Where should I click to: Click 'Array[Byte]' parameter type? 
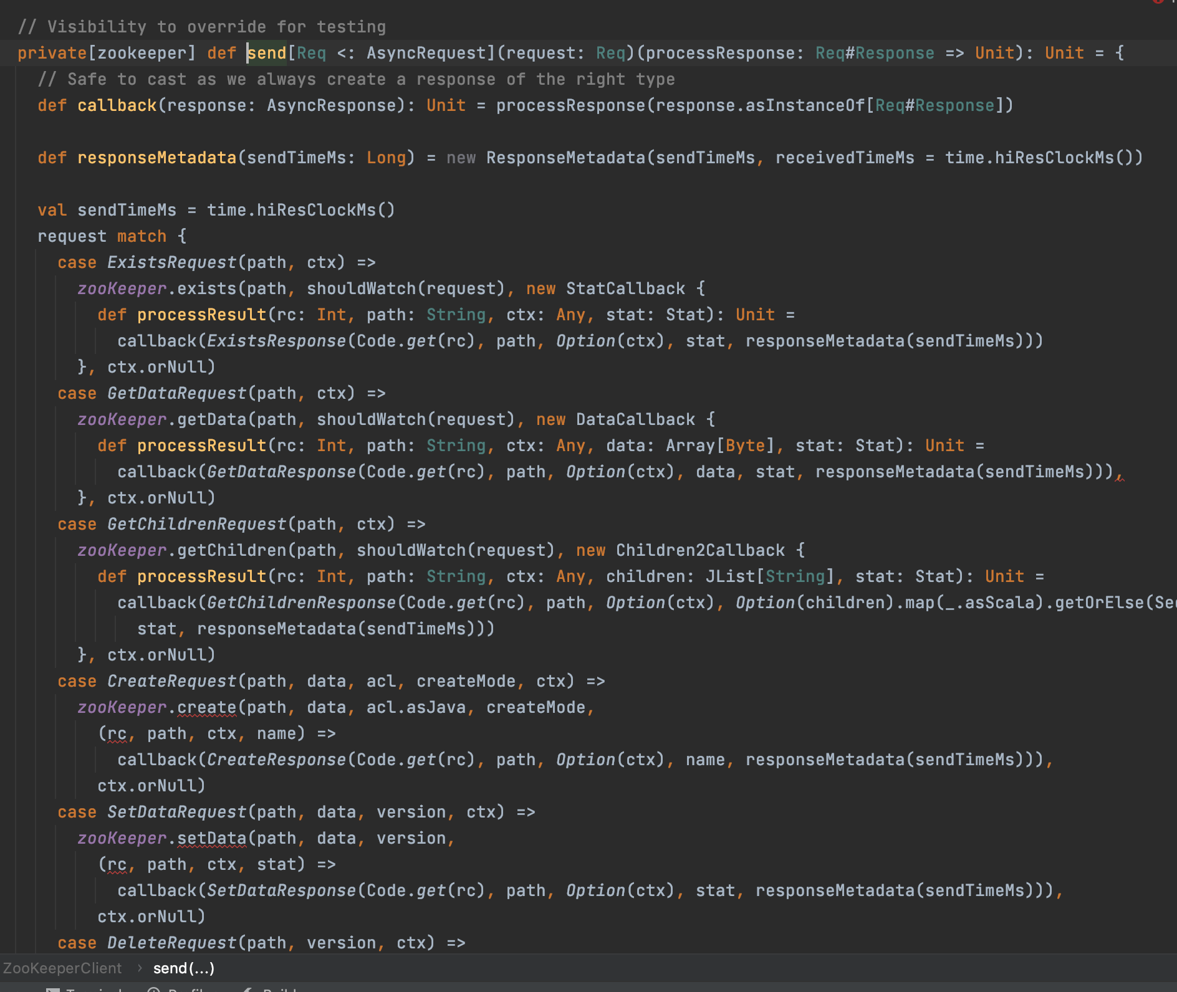pyautogui.click(x=721, y=446)
